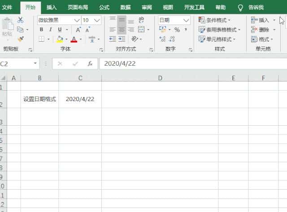Open 条件格式 conditional formatting menu
Image resolution: width=287 pixels, height=212 pixels.
(x=214, y=20)
